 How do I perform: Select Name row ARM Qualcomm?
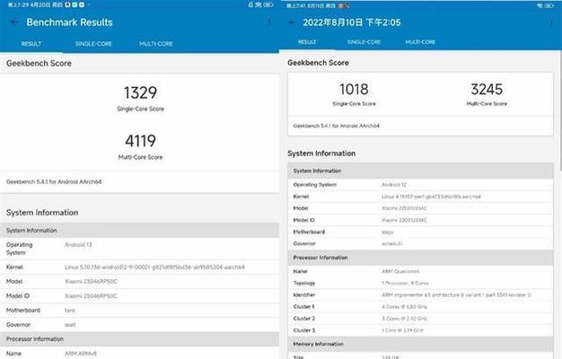coord(420,271)
